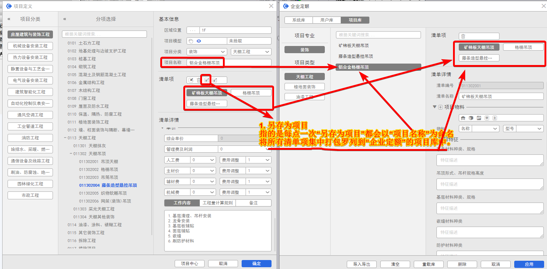Click the 清单名称 field in 企业定额
547x269 pixels.
(x=501, y=96)
